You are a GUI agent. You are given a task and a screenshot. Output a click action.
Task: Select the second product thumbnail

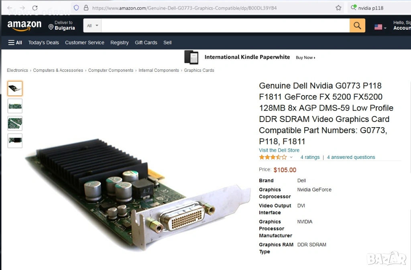point(15,106)
